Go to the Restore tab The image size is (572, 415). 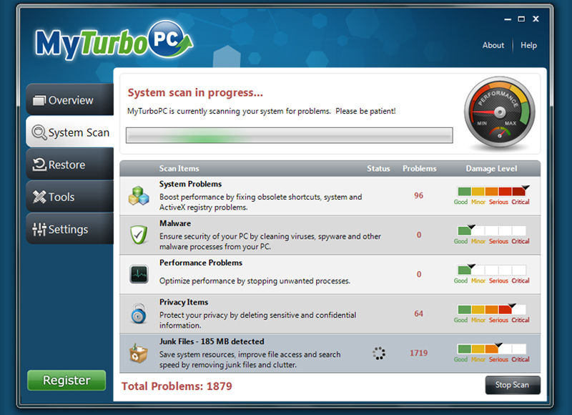point(69,164)
